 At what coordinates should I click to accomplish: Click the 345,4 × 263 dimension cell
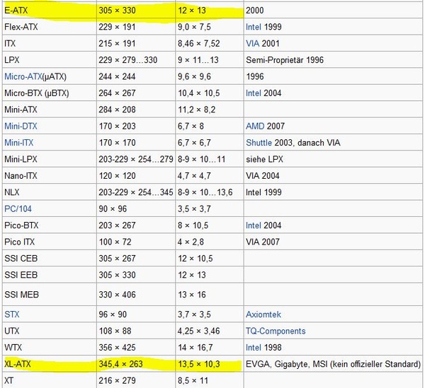pos(136,364)
